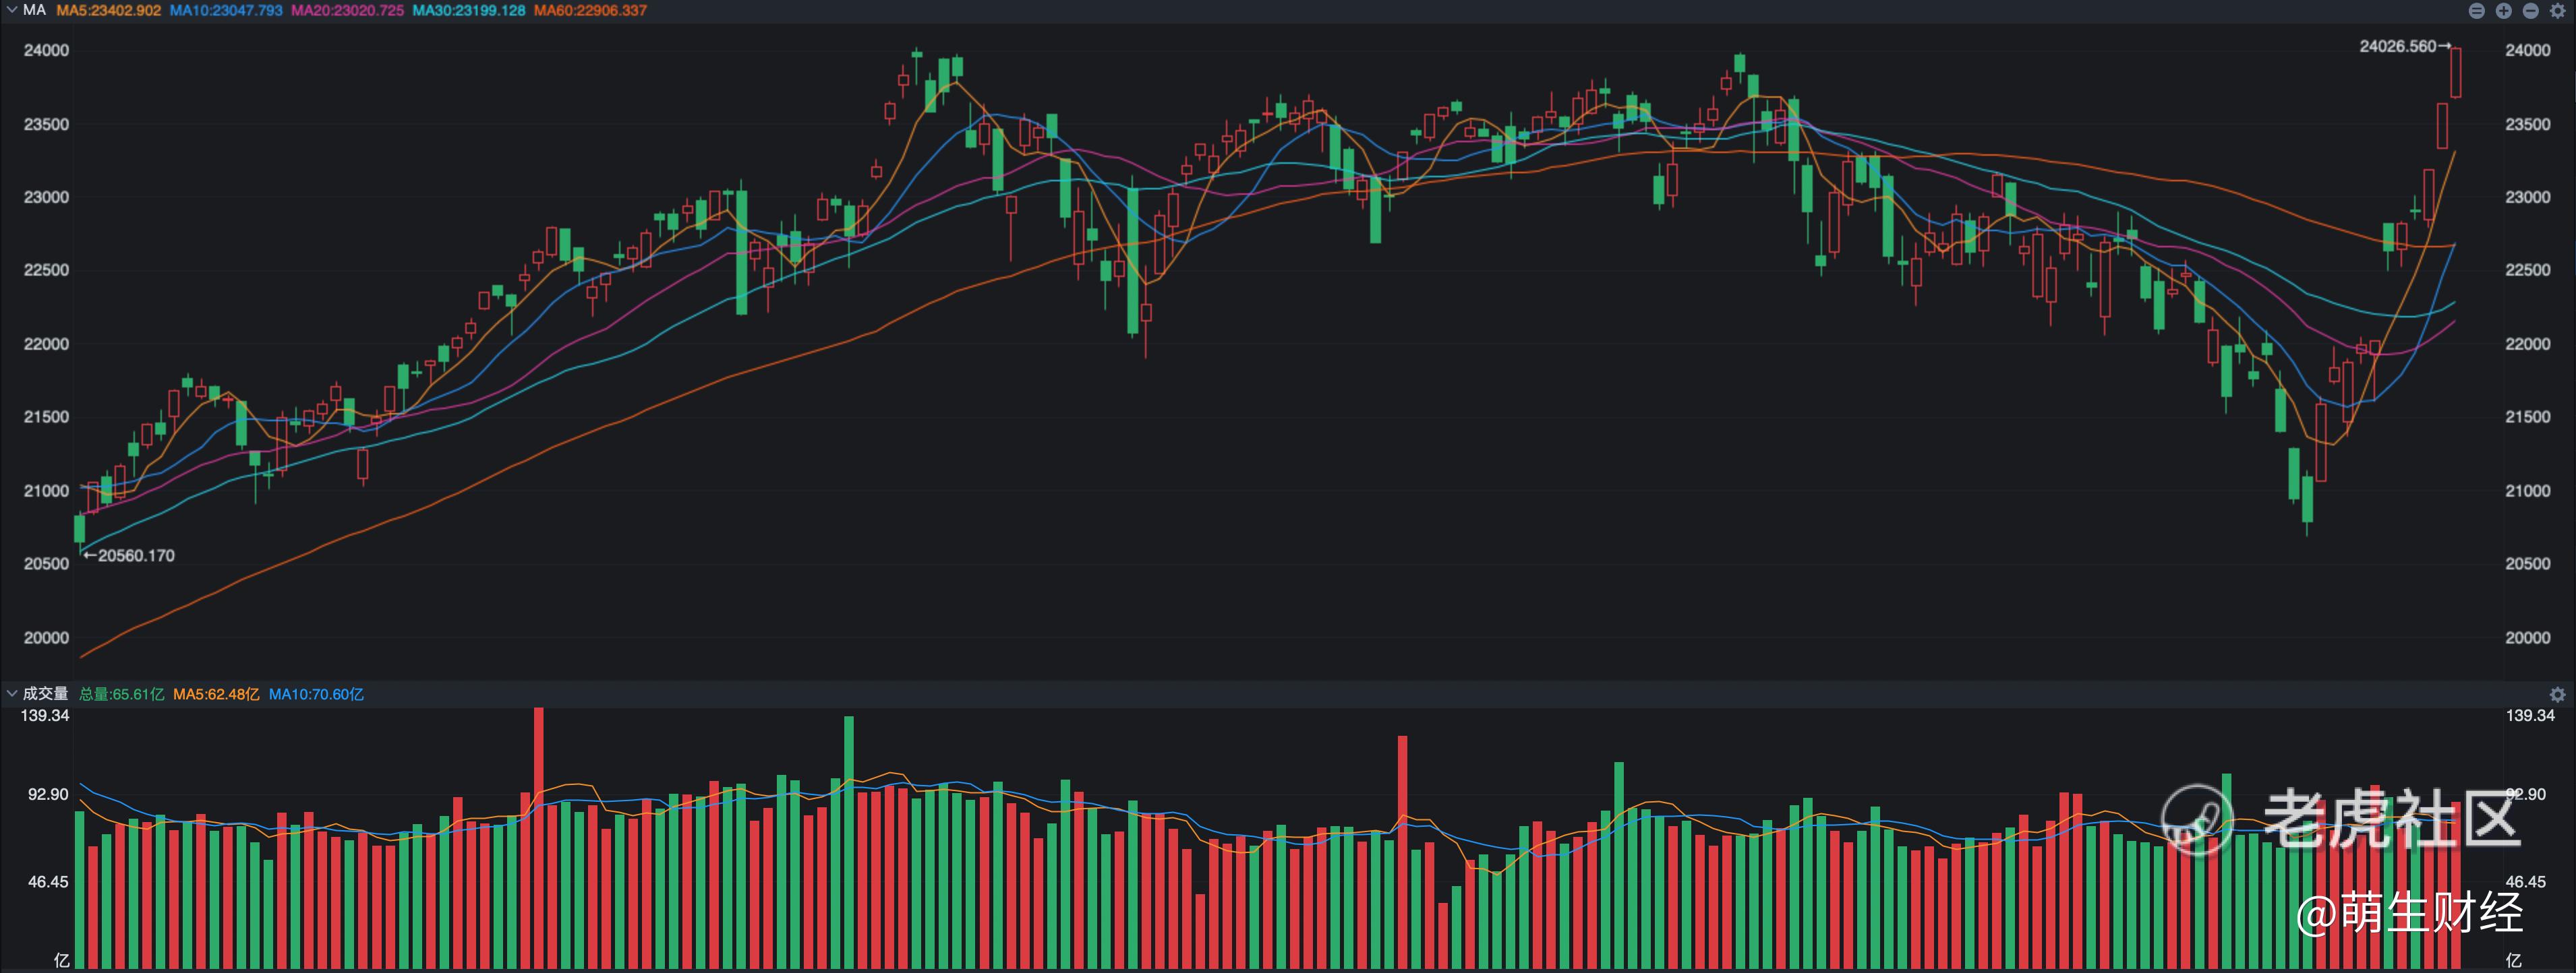This screenshot has height=973, width=2576.
Task: Zoom out using the minus icon
Action: 2530,11
